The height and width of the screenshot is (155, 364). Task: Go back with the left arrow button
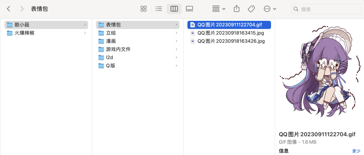pos(8,9)
